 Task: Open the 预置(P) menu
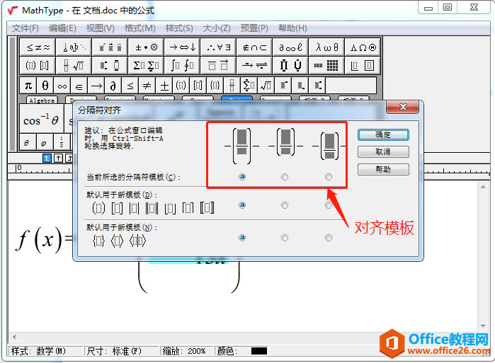coord(254,28)
